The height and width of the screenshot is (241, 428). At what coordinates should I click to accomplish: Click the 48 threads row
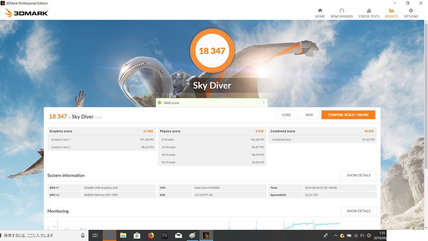[212, 155]
